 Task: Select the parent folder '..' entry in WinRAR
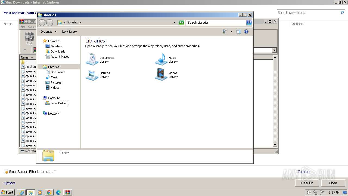24,62
